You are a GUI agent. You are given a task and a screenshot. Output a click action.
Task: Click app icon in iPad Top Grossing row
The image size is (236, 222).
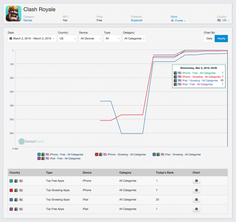point(16,200)
